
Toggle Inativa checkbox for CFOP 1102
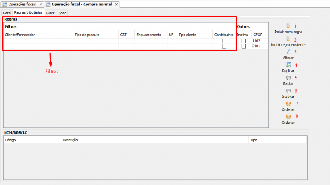point(244,41)
